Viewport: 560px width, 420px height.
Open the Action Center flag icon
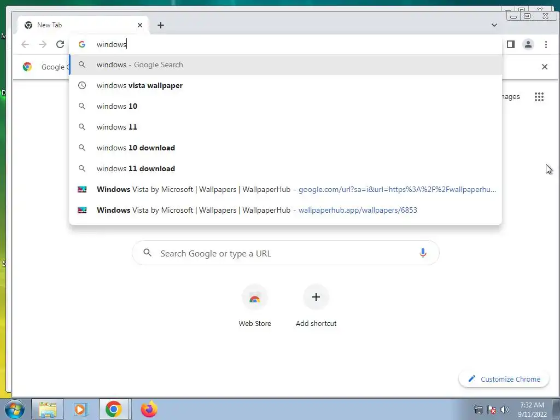(x=492, y=410)
